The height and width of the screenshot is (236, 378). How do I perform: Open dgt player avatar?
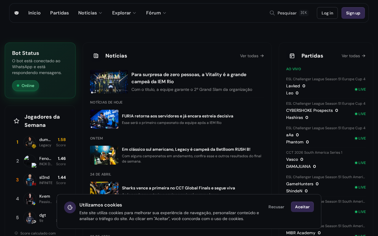click(30, 218)
